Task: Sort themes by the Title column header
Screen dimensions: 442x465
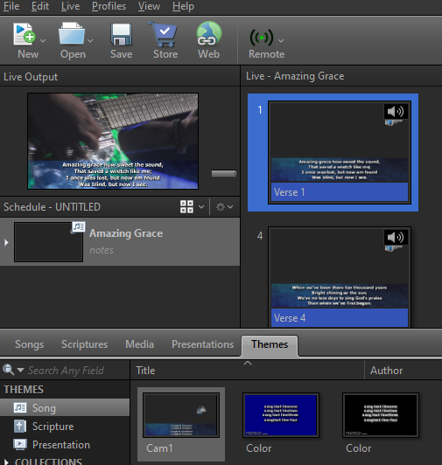Action: tap(247, 370)
